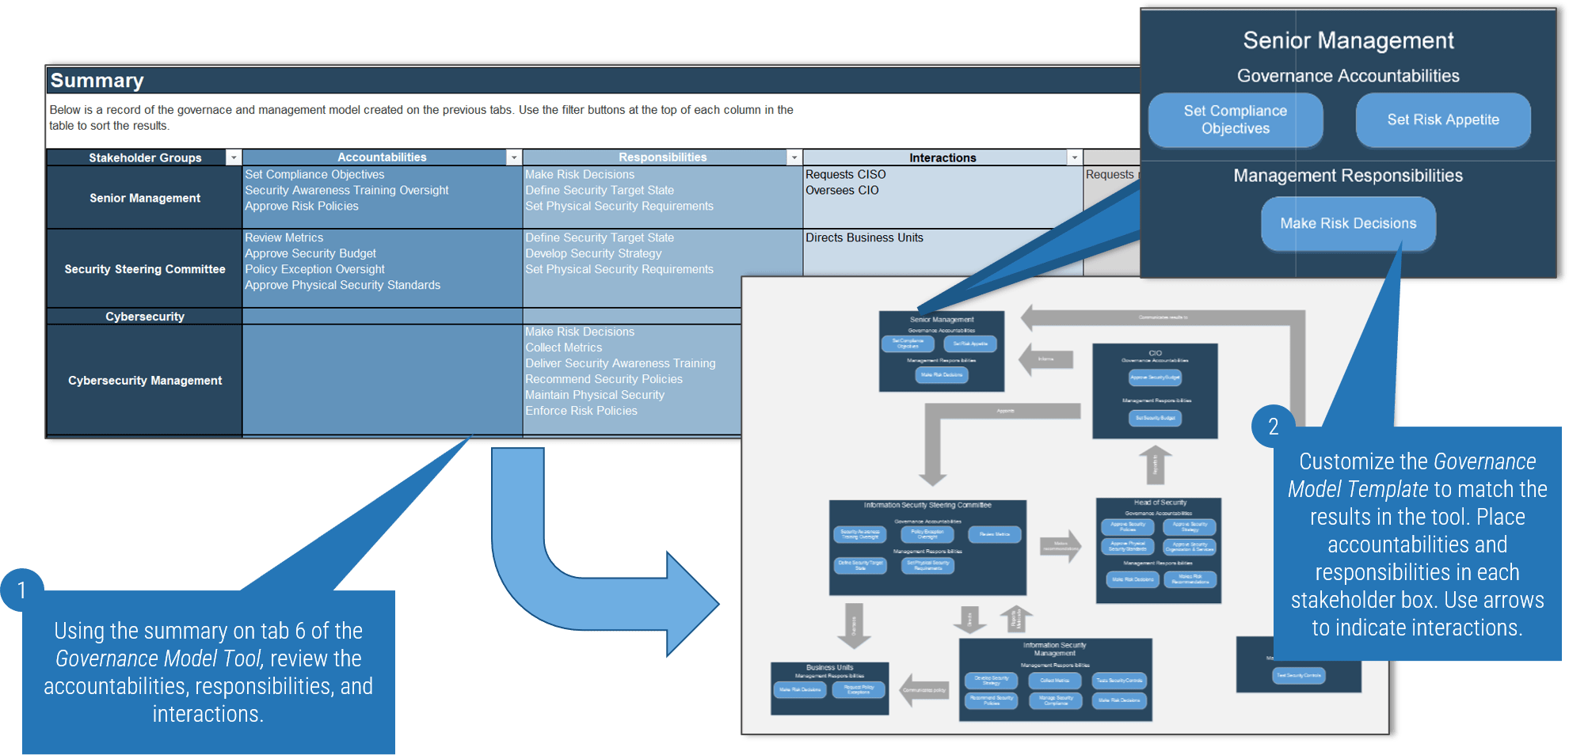Select the CIO box title in the diagram
1569x755 pixels.
1155,353
